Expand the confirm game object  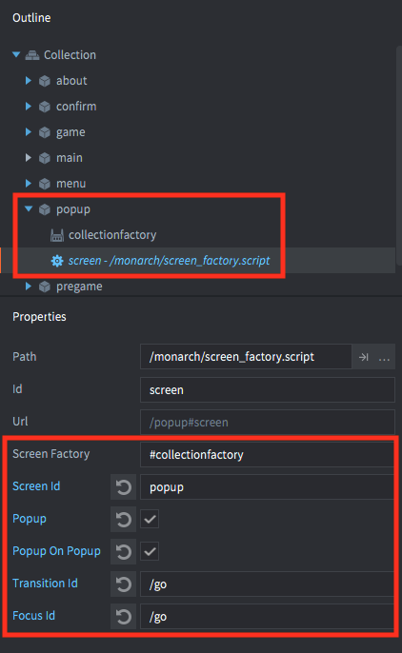29,107
